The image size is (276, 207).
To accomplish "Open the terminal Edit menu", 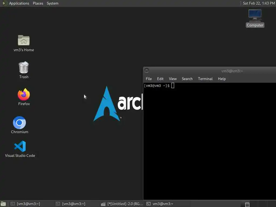I will point(160,79).
